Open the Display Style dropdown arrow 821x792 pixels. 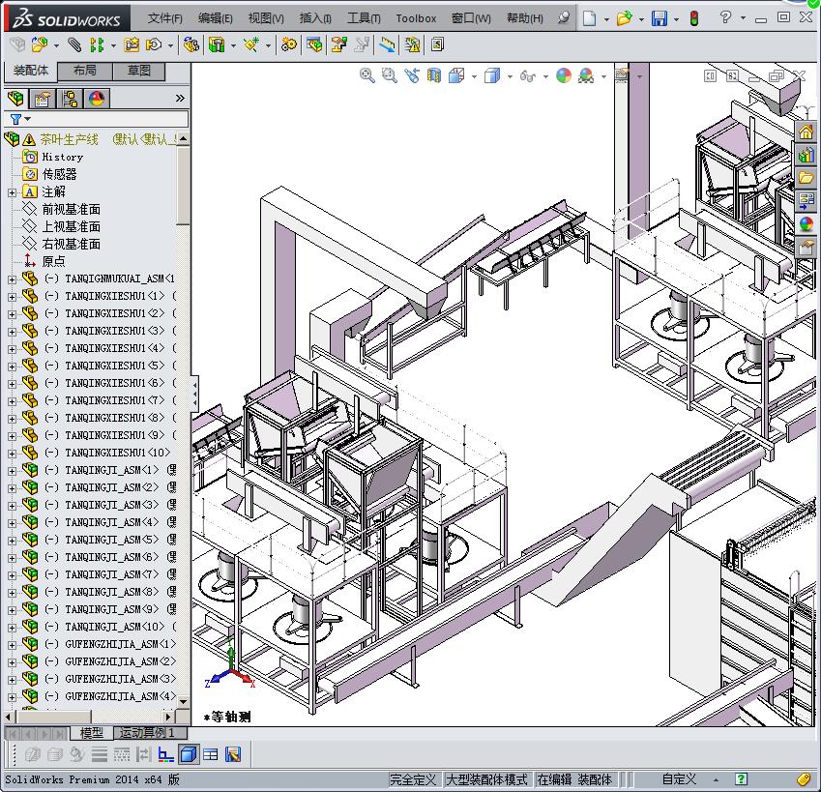[x=510, y=77]
